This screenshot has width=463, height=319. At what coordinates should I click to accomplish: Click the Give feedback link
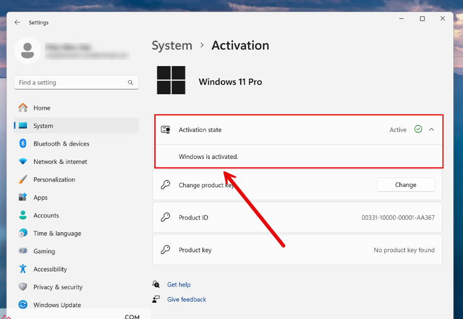[x=187, y=299]
